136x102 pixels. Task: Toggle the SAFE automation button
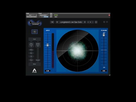[51, 17]
